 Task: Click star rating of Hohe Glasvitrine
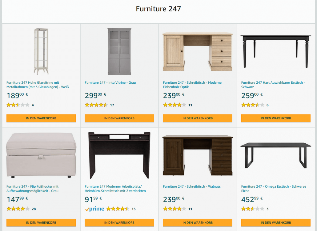[18, 105]
